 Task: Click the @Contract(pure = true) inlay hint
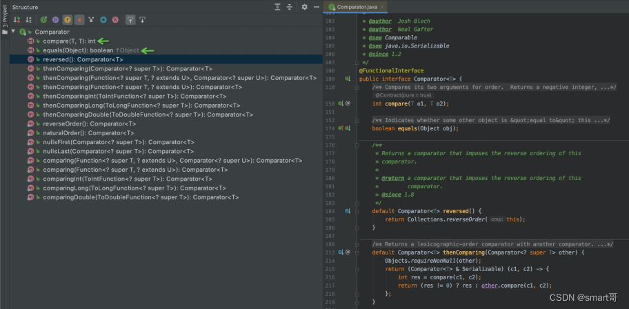[403, 95]
